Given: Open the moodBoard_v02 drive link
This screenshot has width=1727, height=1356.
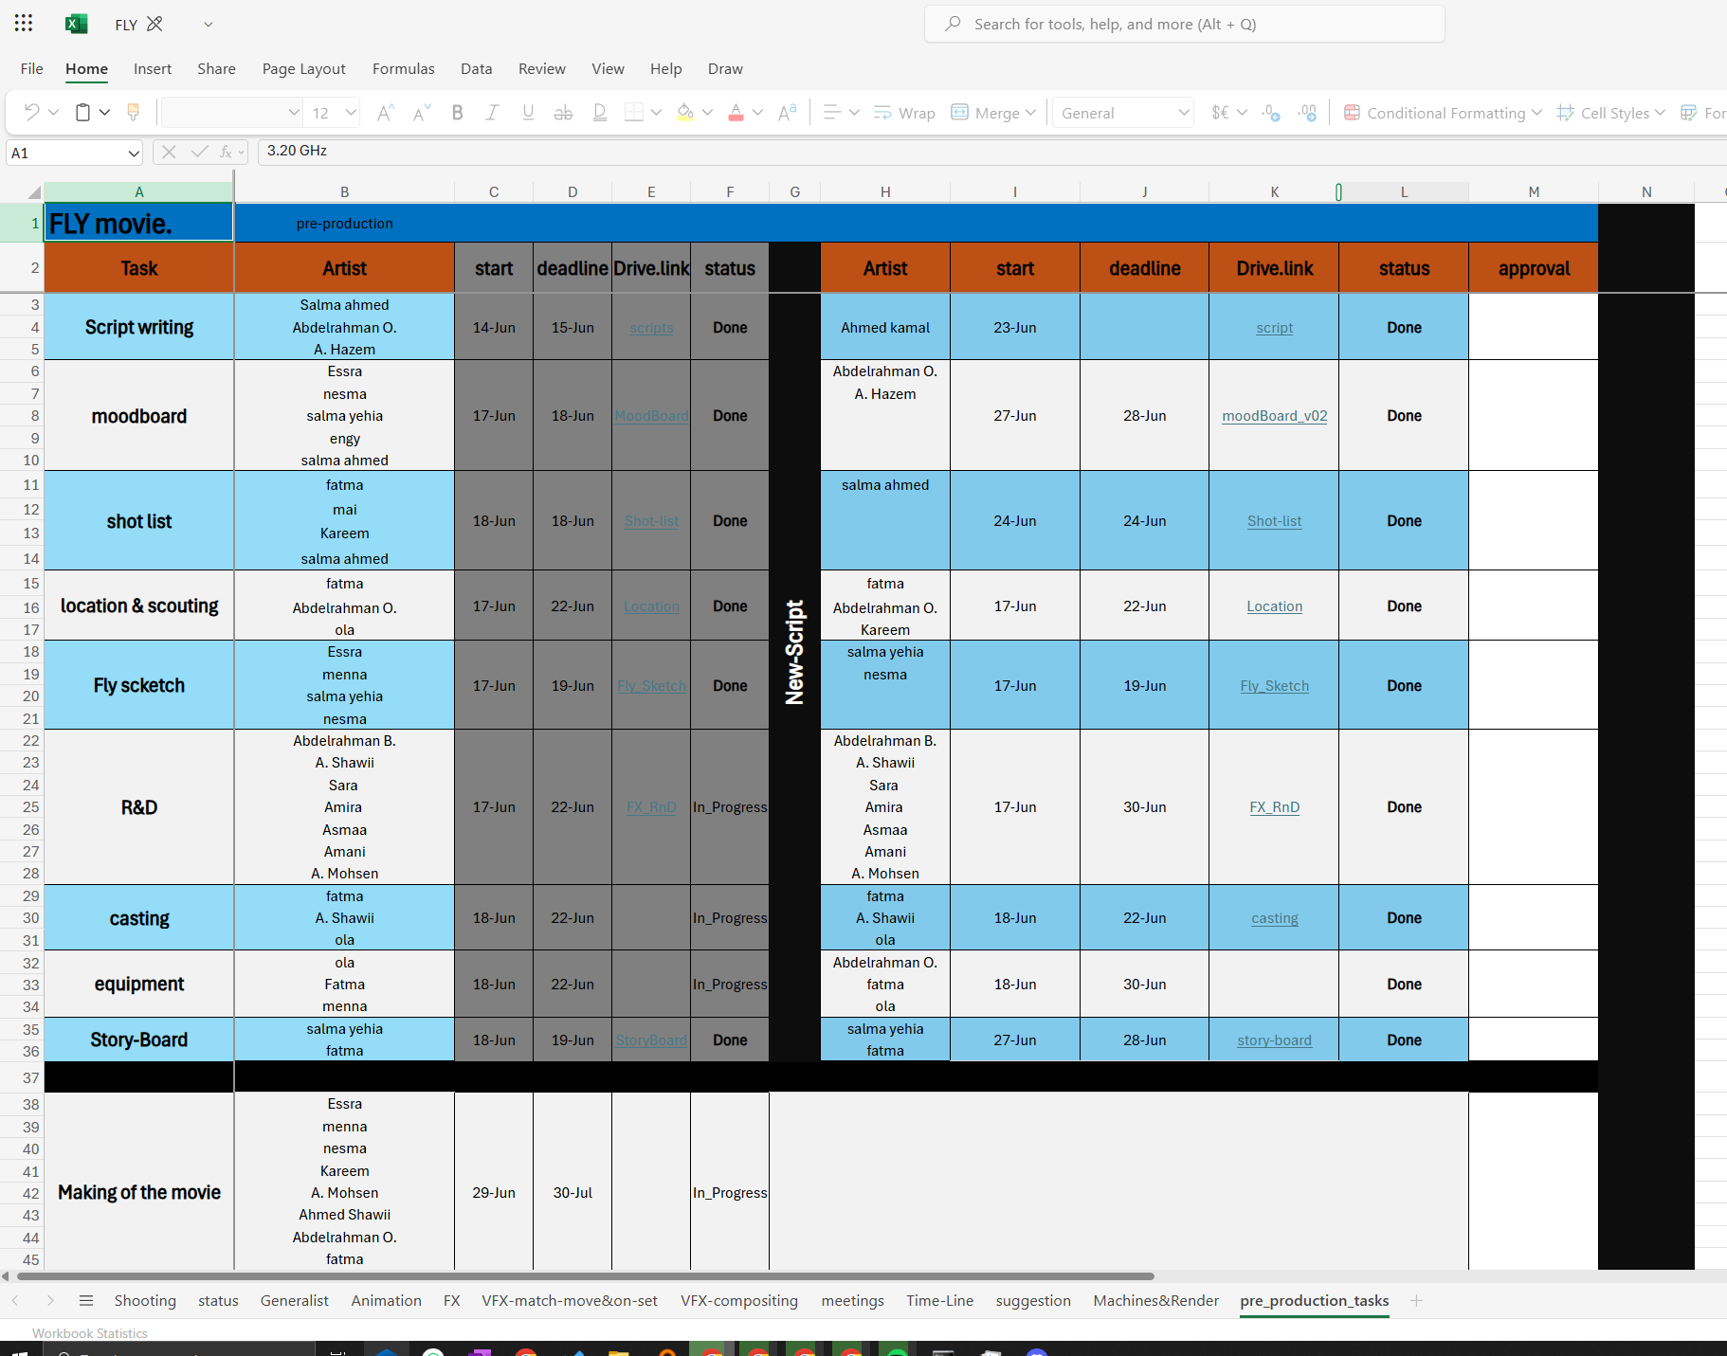Looking at the screenshot, I should 1274,416.
